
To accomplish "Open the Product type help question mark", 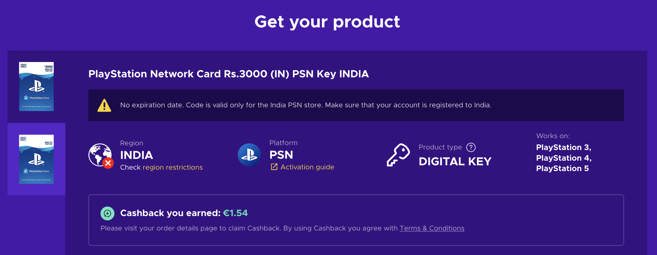I will [x=471, y=147].
